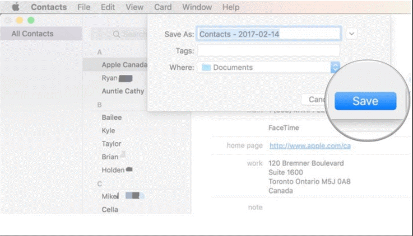
Task: Open the Card menu
Action: (163, 7)
